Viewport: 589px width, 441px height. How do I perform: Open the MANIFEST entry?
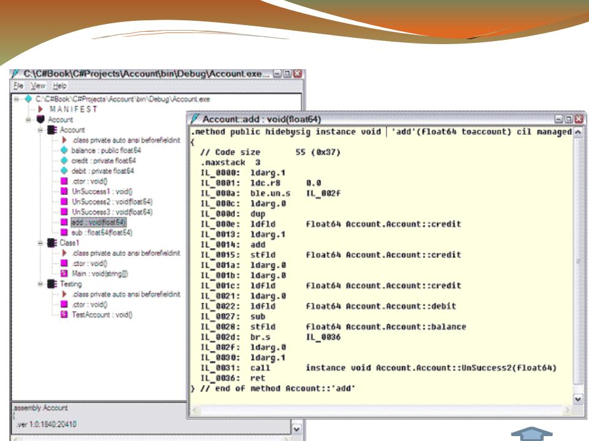point(73,109)
